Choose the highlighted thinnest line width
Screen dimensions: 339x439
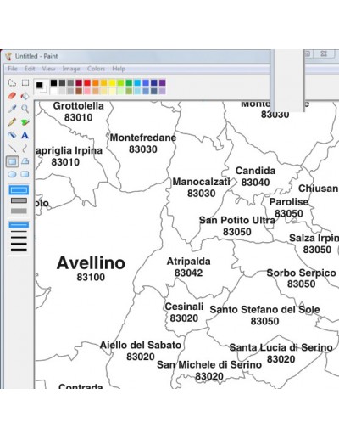tap(19, 225)
